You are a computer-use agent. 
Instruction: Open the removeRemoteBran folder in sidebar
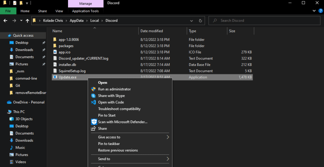[31, 93]
